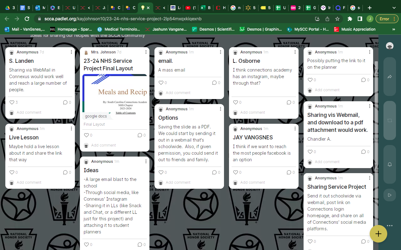Open the Chrome side panel icon
The width and height of the screenshot is (401, 250).
tap(360, 19)
